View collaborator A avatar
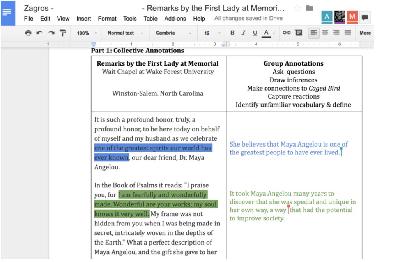Image resolution: width=393 pixels, height=262 pixels. coord(327,17)
